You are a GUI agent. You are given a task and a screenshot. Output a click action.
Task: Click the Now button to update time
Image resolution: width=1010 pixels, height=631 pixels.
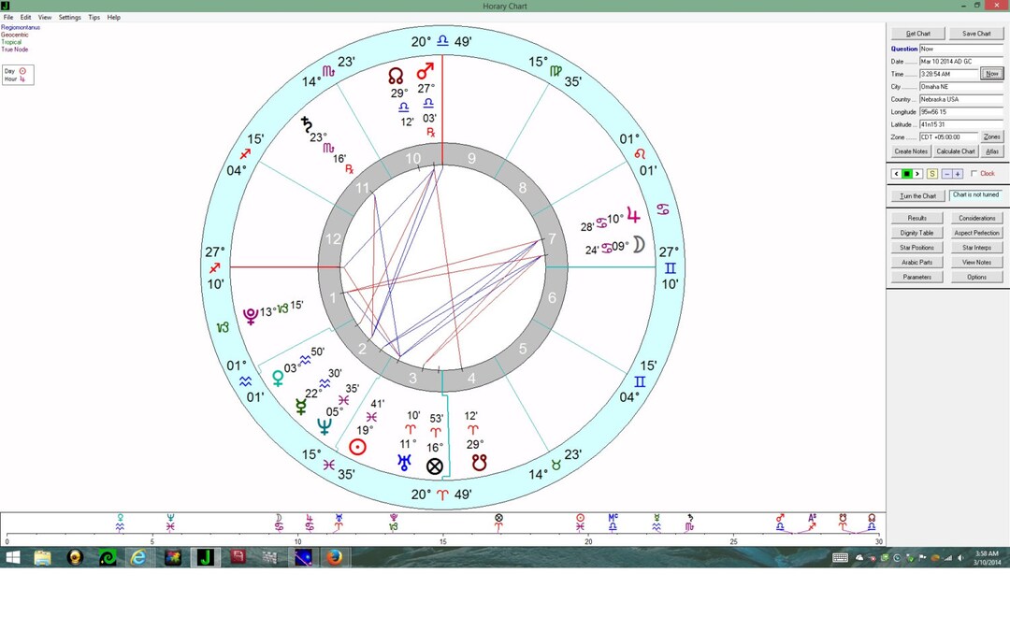[x=991, y=73]
